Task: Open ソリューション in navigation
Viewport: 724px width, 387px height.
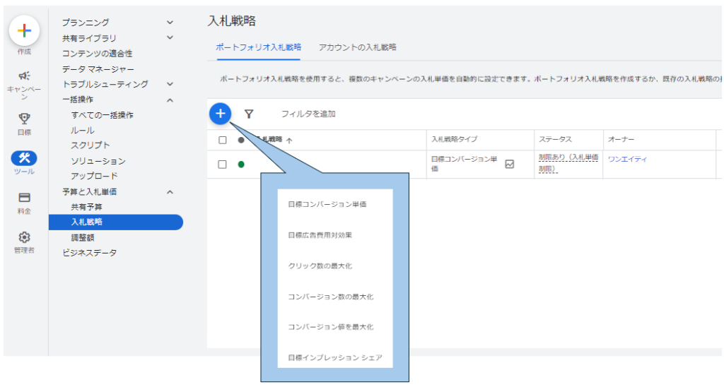Action: click(98, 161)
